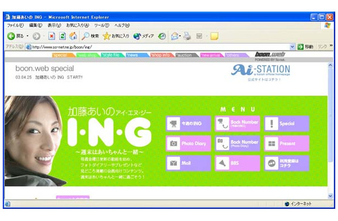Click the address URL field
The height and width of the screenshot is (221, 338).
coord(161,47)
